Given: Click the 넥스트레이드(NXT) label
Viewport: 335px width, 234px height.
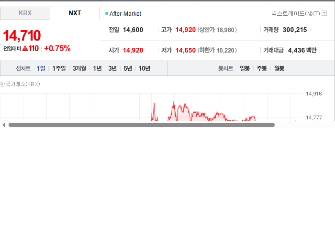Looking at the screenshot, I should [x=295, y=14].
